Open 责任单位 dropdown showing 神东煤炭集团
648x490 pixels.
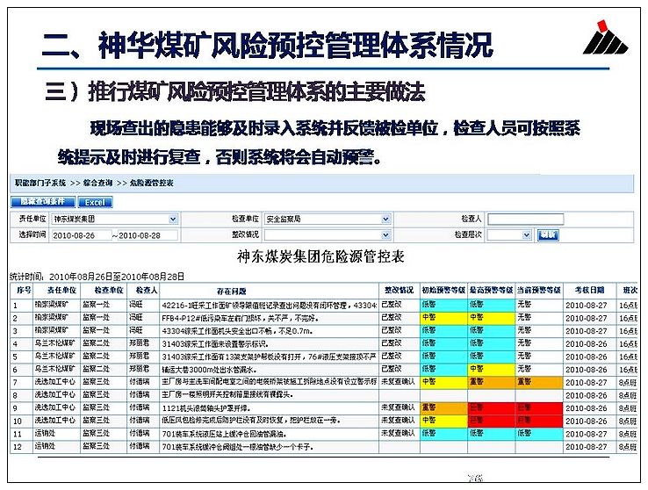tap(115, 219)
